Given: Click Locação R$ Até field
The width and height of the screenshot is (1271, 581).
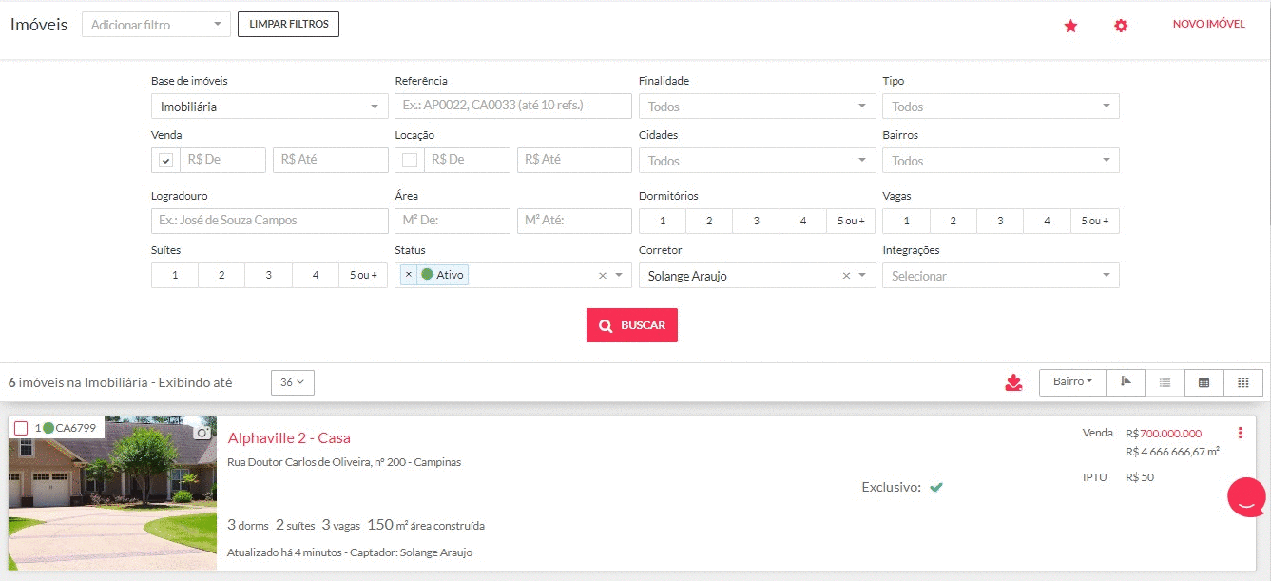Looking at the screenshot, I should point(574,160).
